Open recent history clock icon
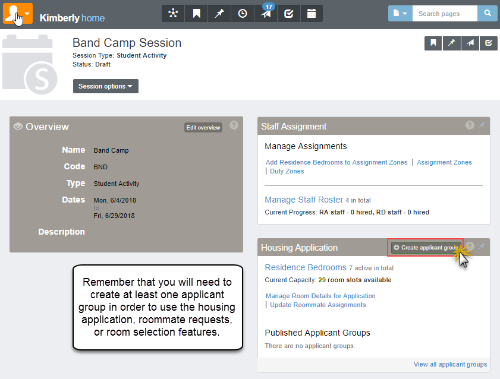 point(243,14)
